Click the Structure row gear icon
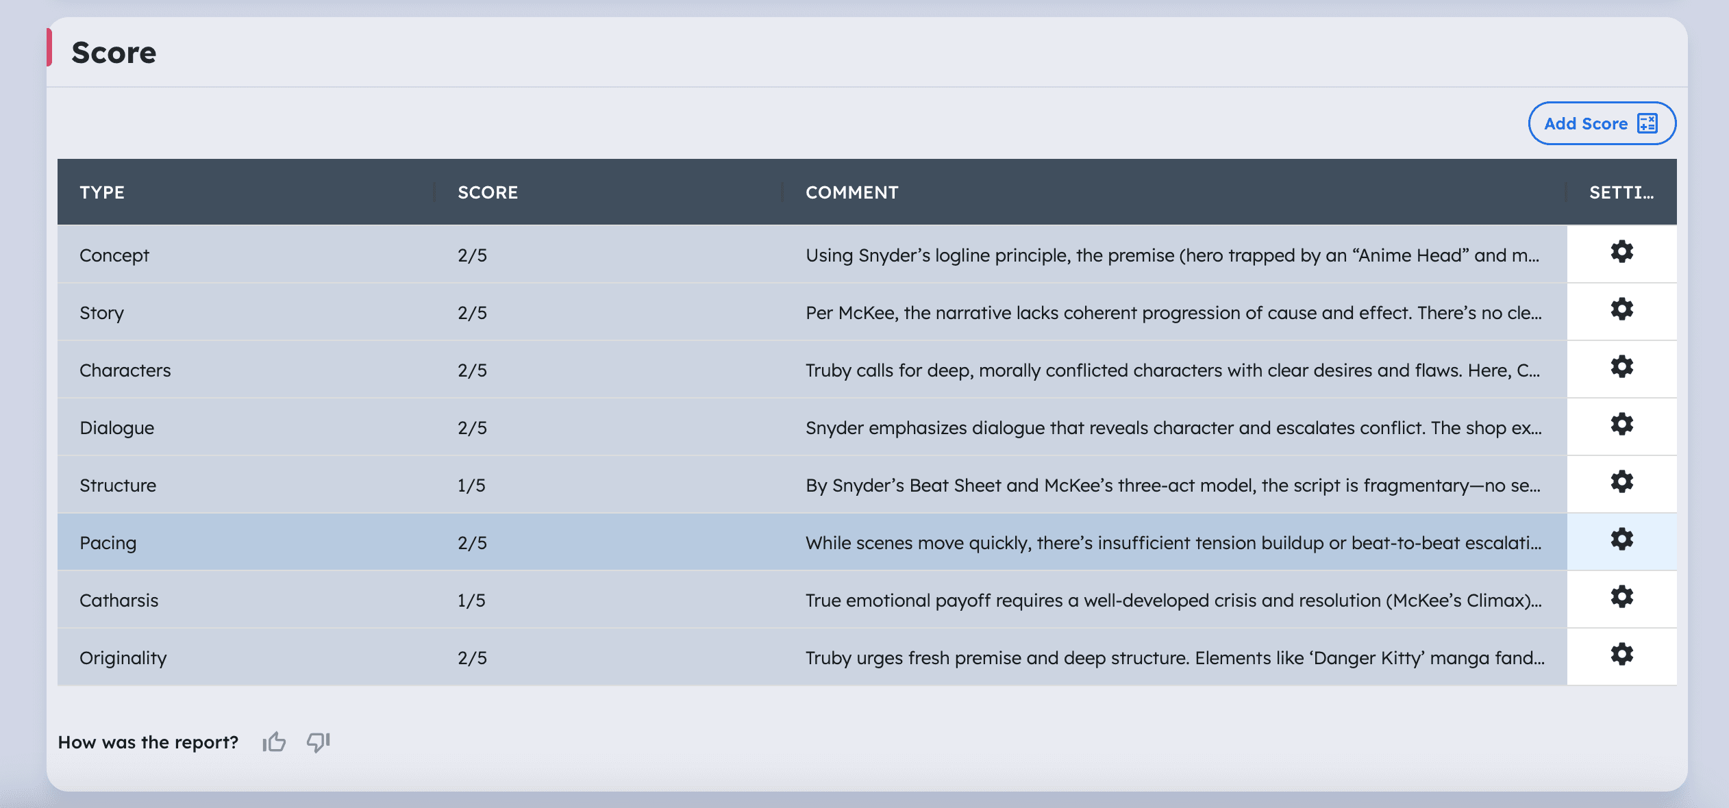1729x808 pixels. (1621, 482)
